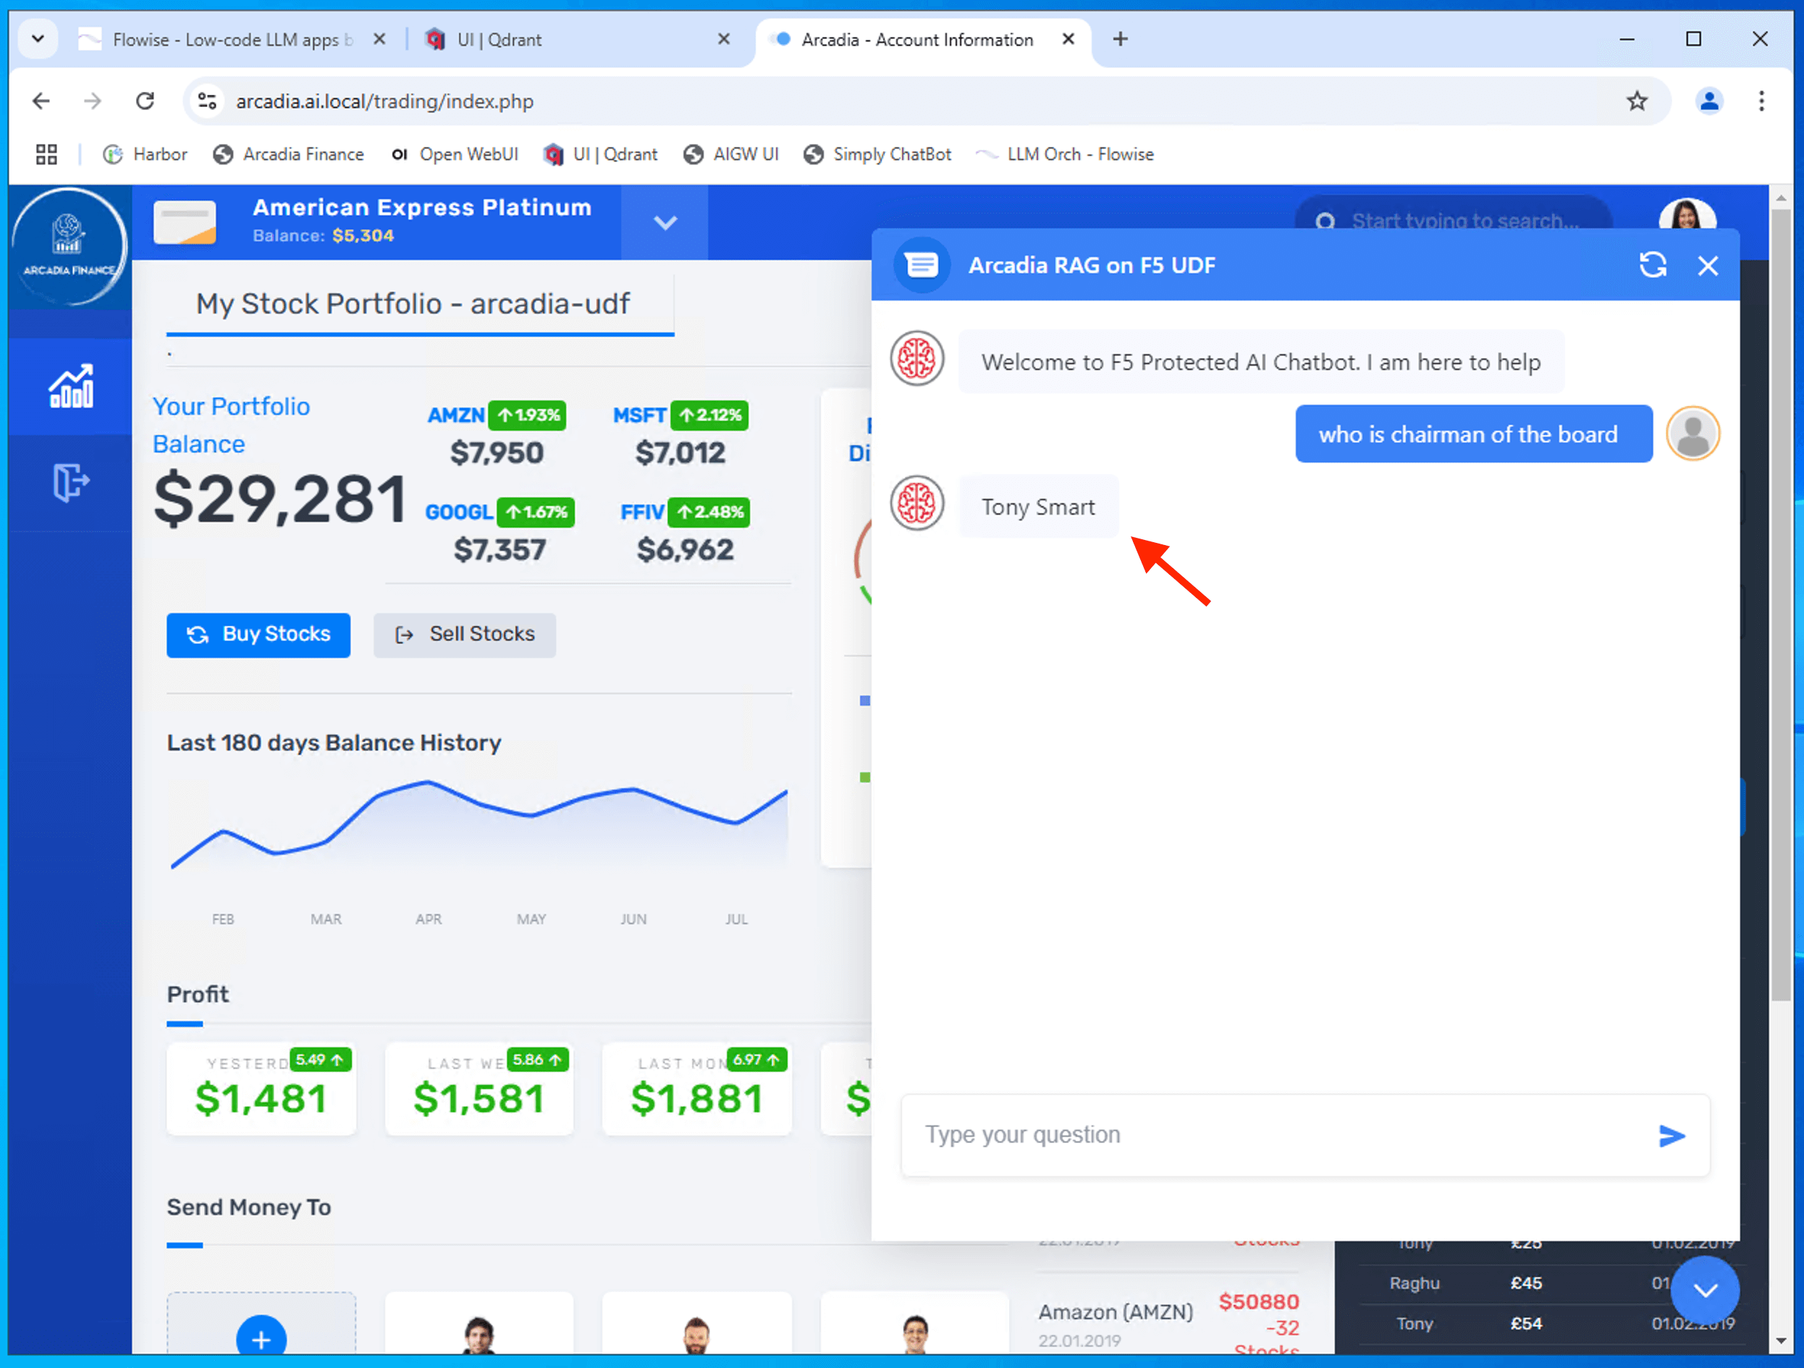This screenshot has height=1368, width=1804.
Task: Click the browser reload icon
Action: (146, 101)
